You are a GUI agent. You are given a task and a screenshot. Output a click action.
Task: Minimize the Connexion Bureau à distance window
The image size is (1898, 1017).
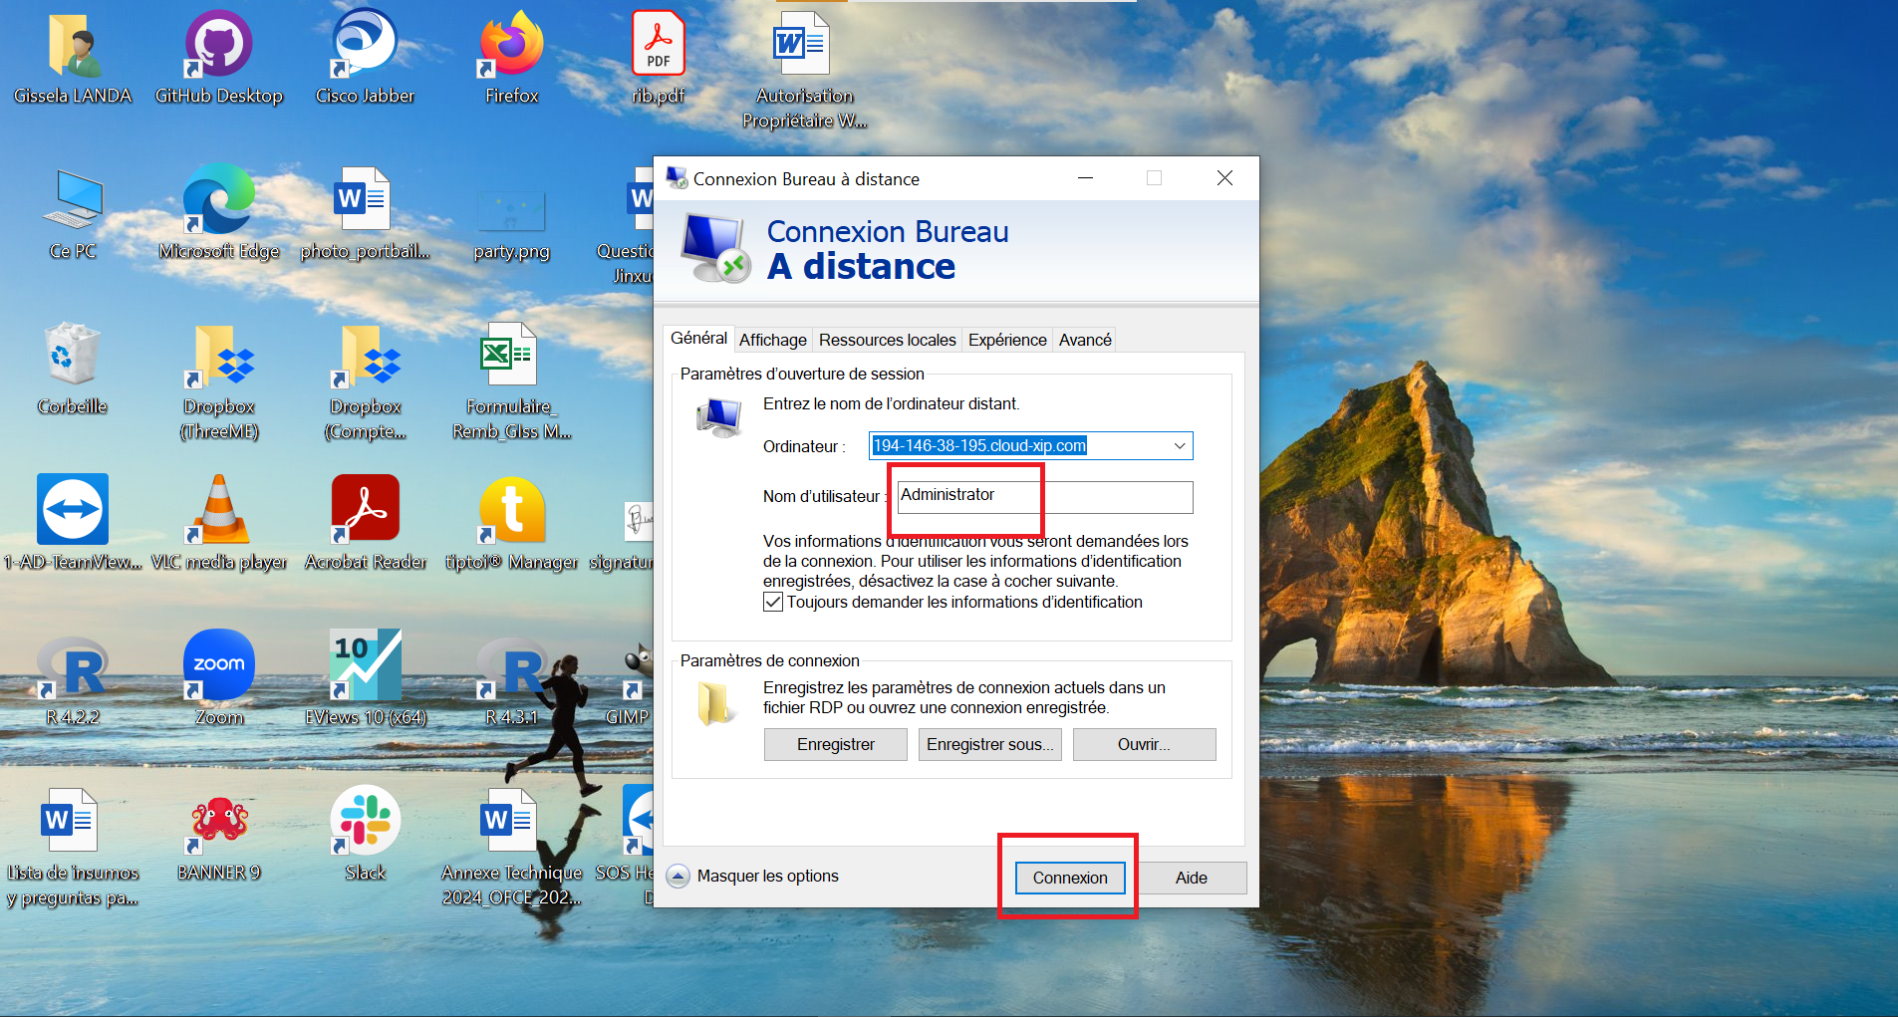click(1085, 178)
